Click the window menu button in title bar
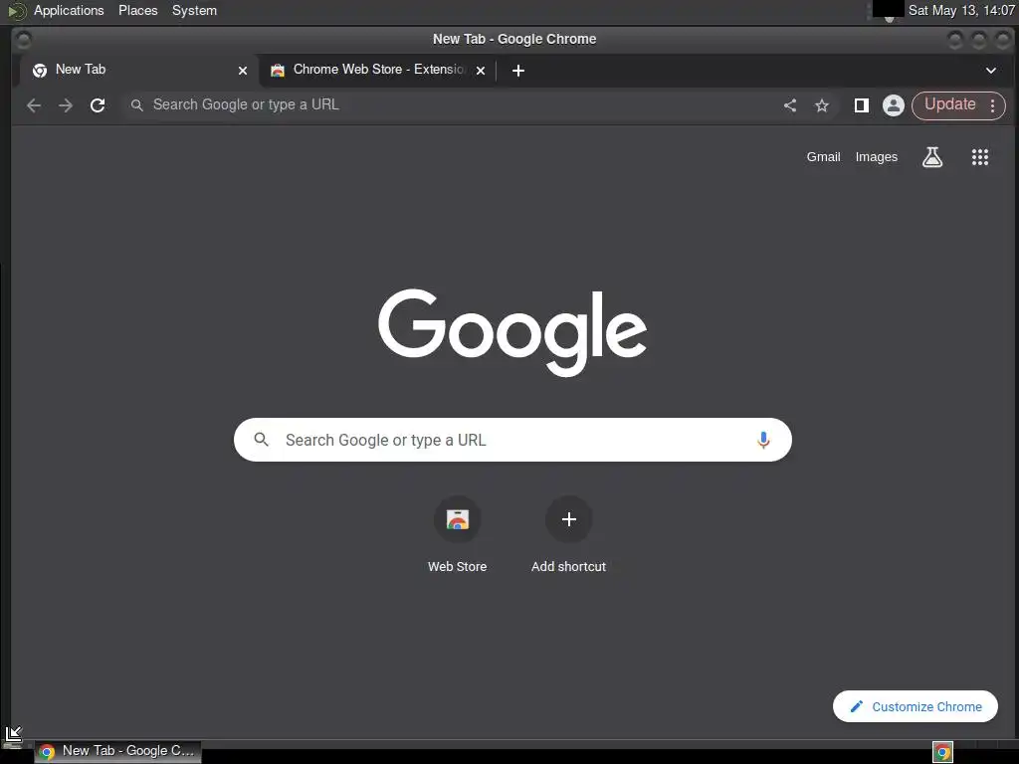The width and height of the screenshot is (1019, 764). (x=23, y=40)
